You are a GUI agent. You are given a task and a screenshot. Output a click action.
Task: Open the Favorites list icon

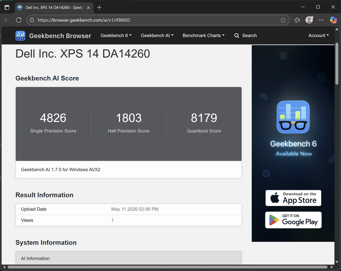(297, 20)
